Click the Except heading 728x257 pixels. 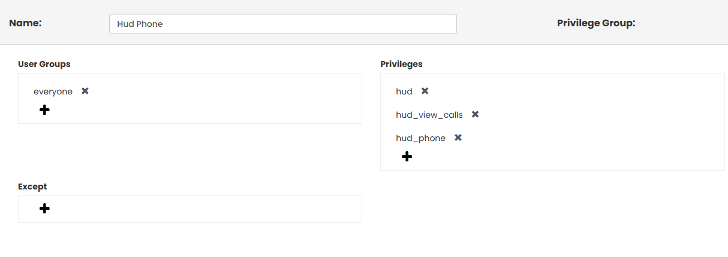[32, 186]
